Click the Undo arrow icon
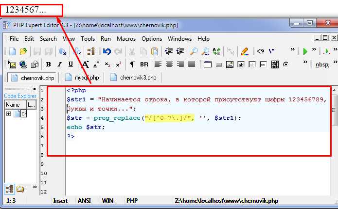The width and height of the screenshot is (338, 209). [107, 51]
